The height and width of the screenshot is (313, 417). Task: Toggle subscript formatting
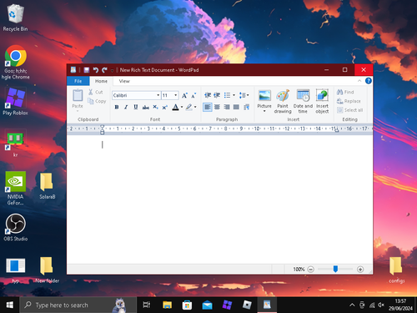(155, 107)
